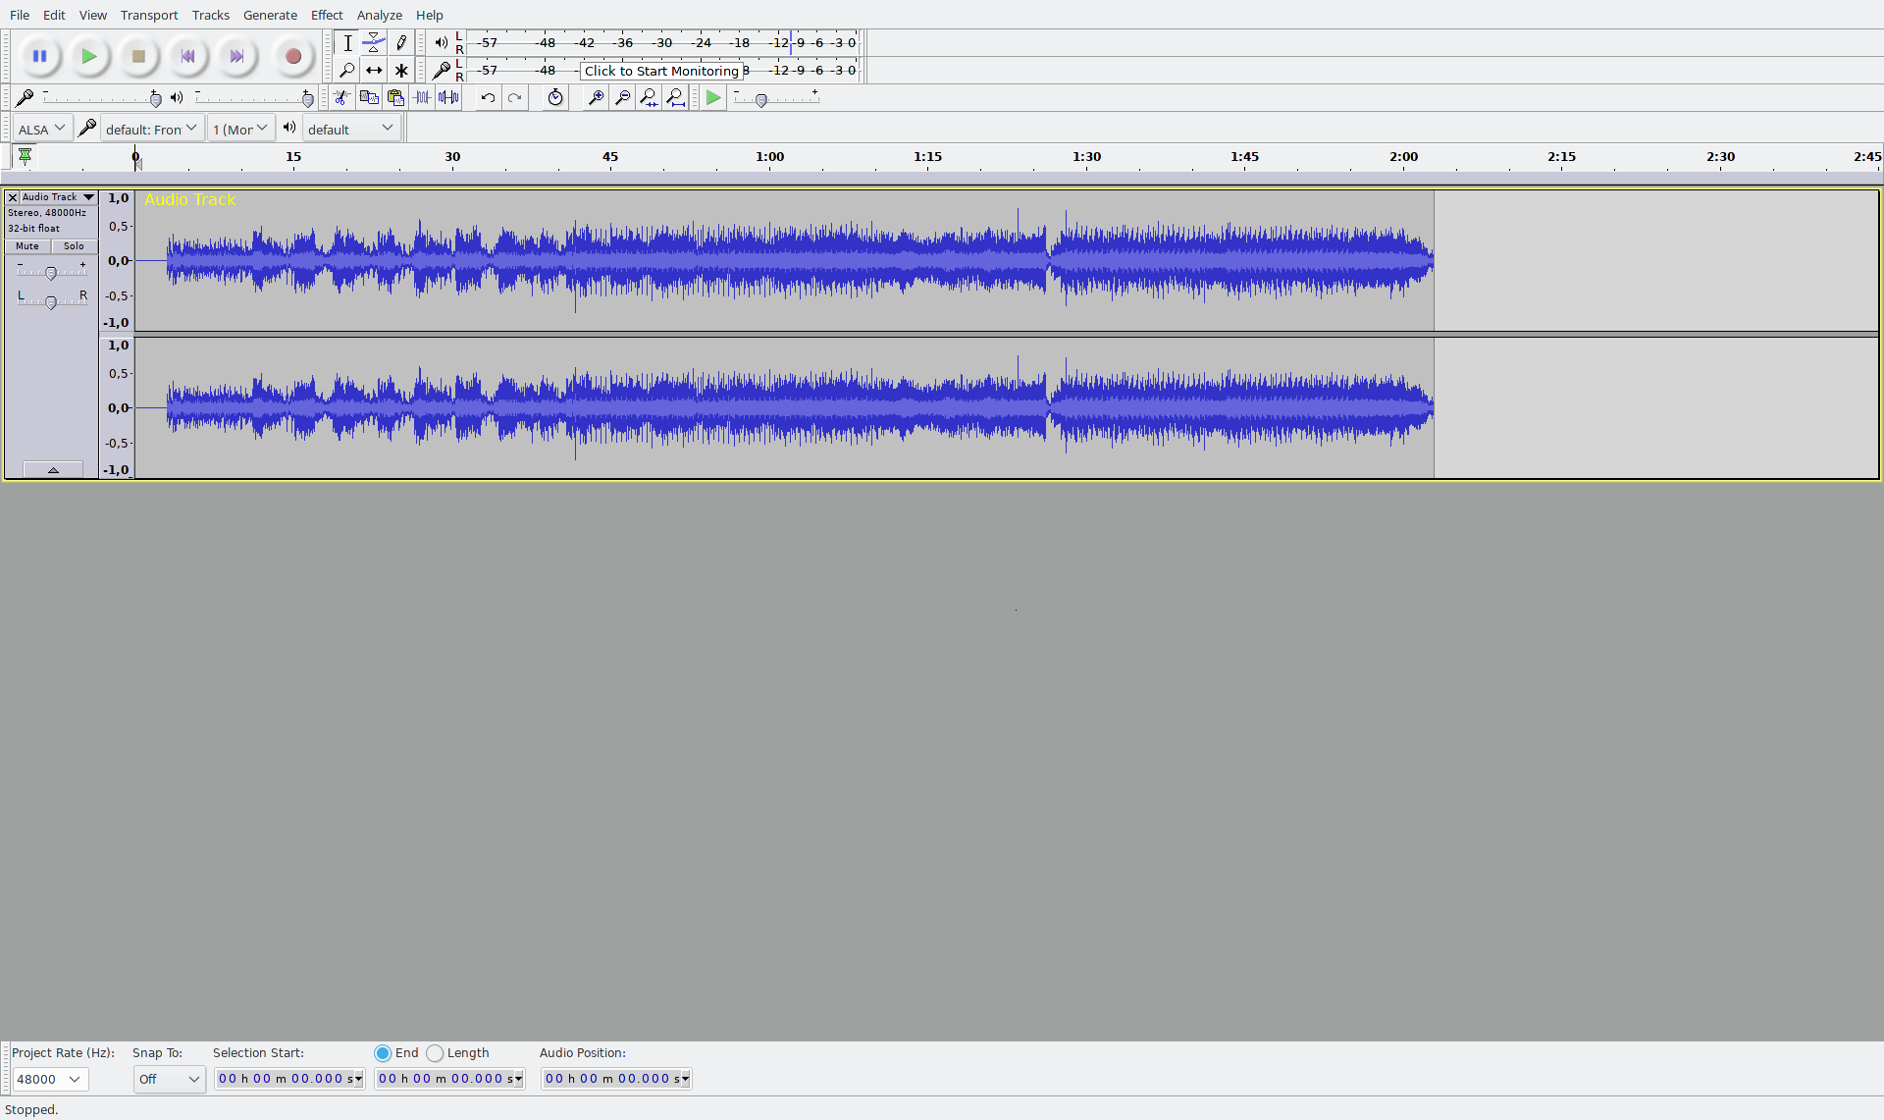Select the Multi-Tool (asterisk) mode
The image size is (1884, 1120).
click(x=400, y=71)
